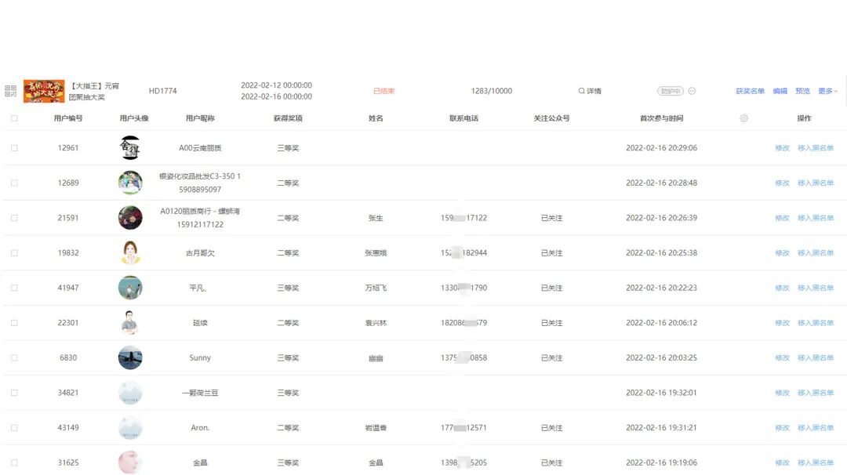This screenshot has width=847, height=475.
Task: Click avatar of user Aron.
Action: pyautogui.click(x=130, y=427)
